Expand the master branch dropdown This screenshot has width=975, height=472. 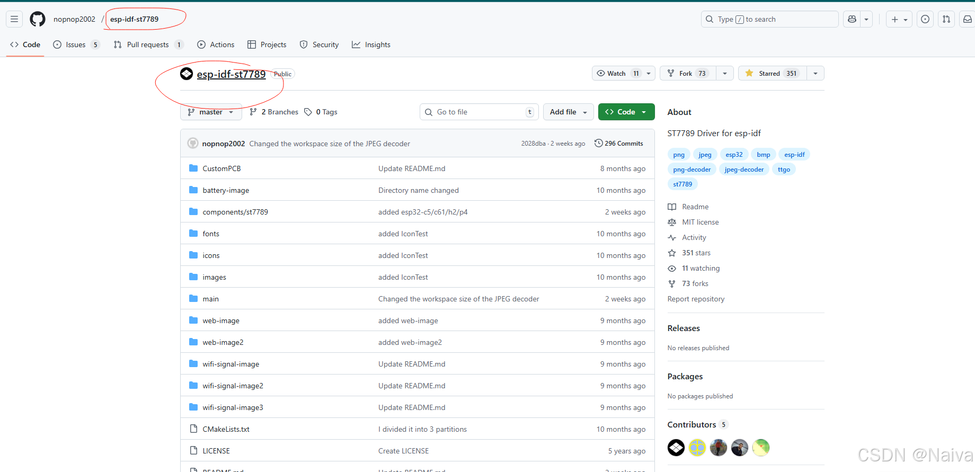211,112
